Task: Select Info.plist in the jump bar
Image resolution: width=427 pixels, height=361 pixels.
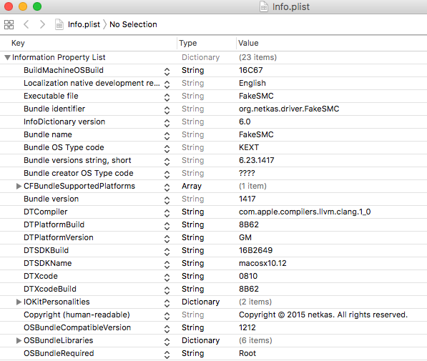Action: 84,24
